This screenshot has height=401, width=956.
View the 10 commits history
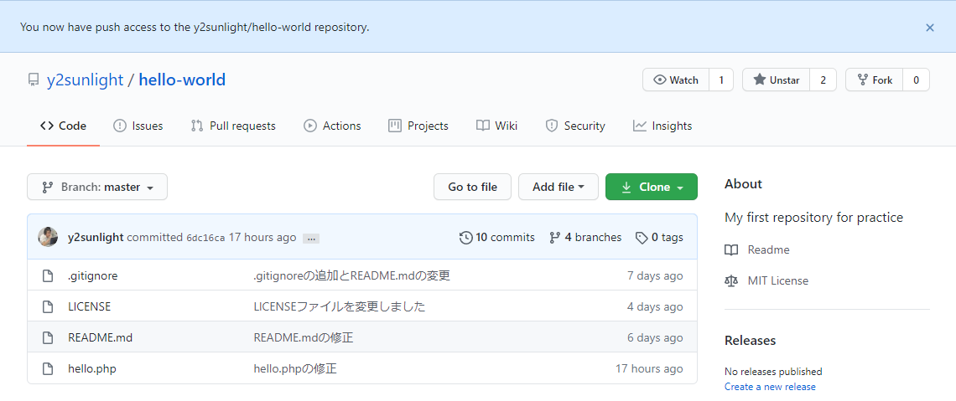point(497,237)
